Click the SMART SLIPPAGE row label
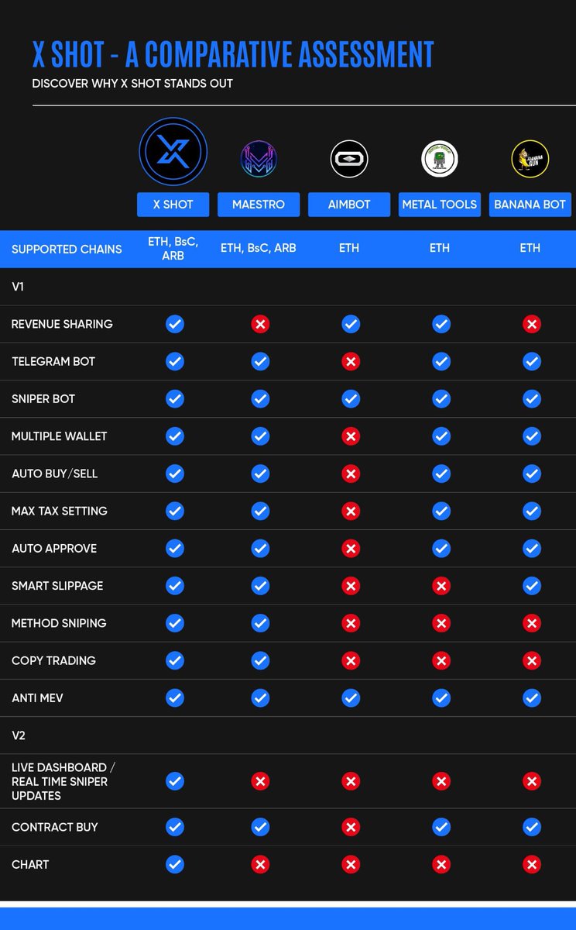The height and width of the screenshot is (930, 576). pyautogui.click(x=57, y=586)
